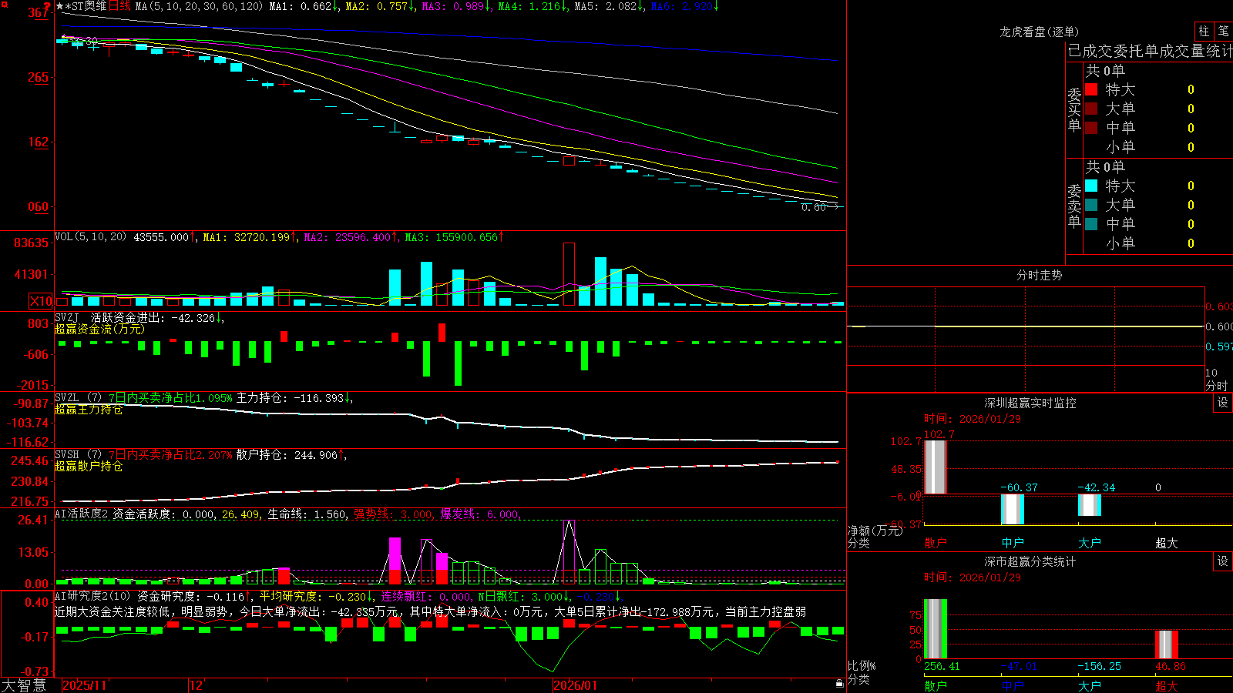Open settings via 设 in 深市超赢分类统计

coord(1223,561)
